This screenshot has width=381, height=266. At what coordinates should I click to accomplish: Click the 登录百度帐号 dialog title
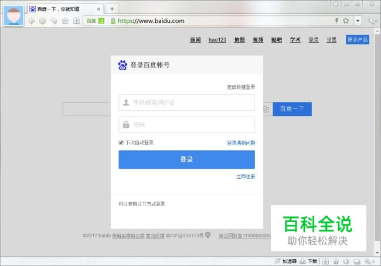(150, 65)
